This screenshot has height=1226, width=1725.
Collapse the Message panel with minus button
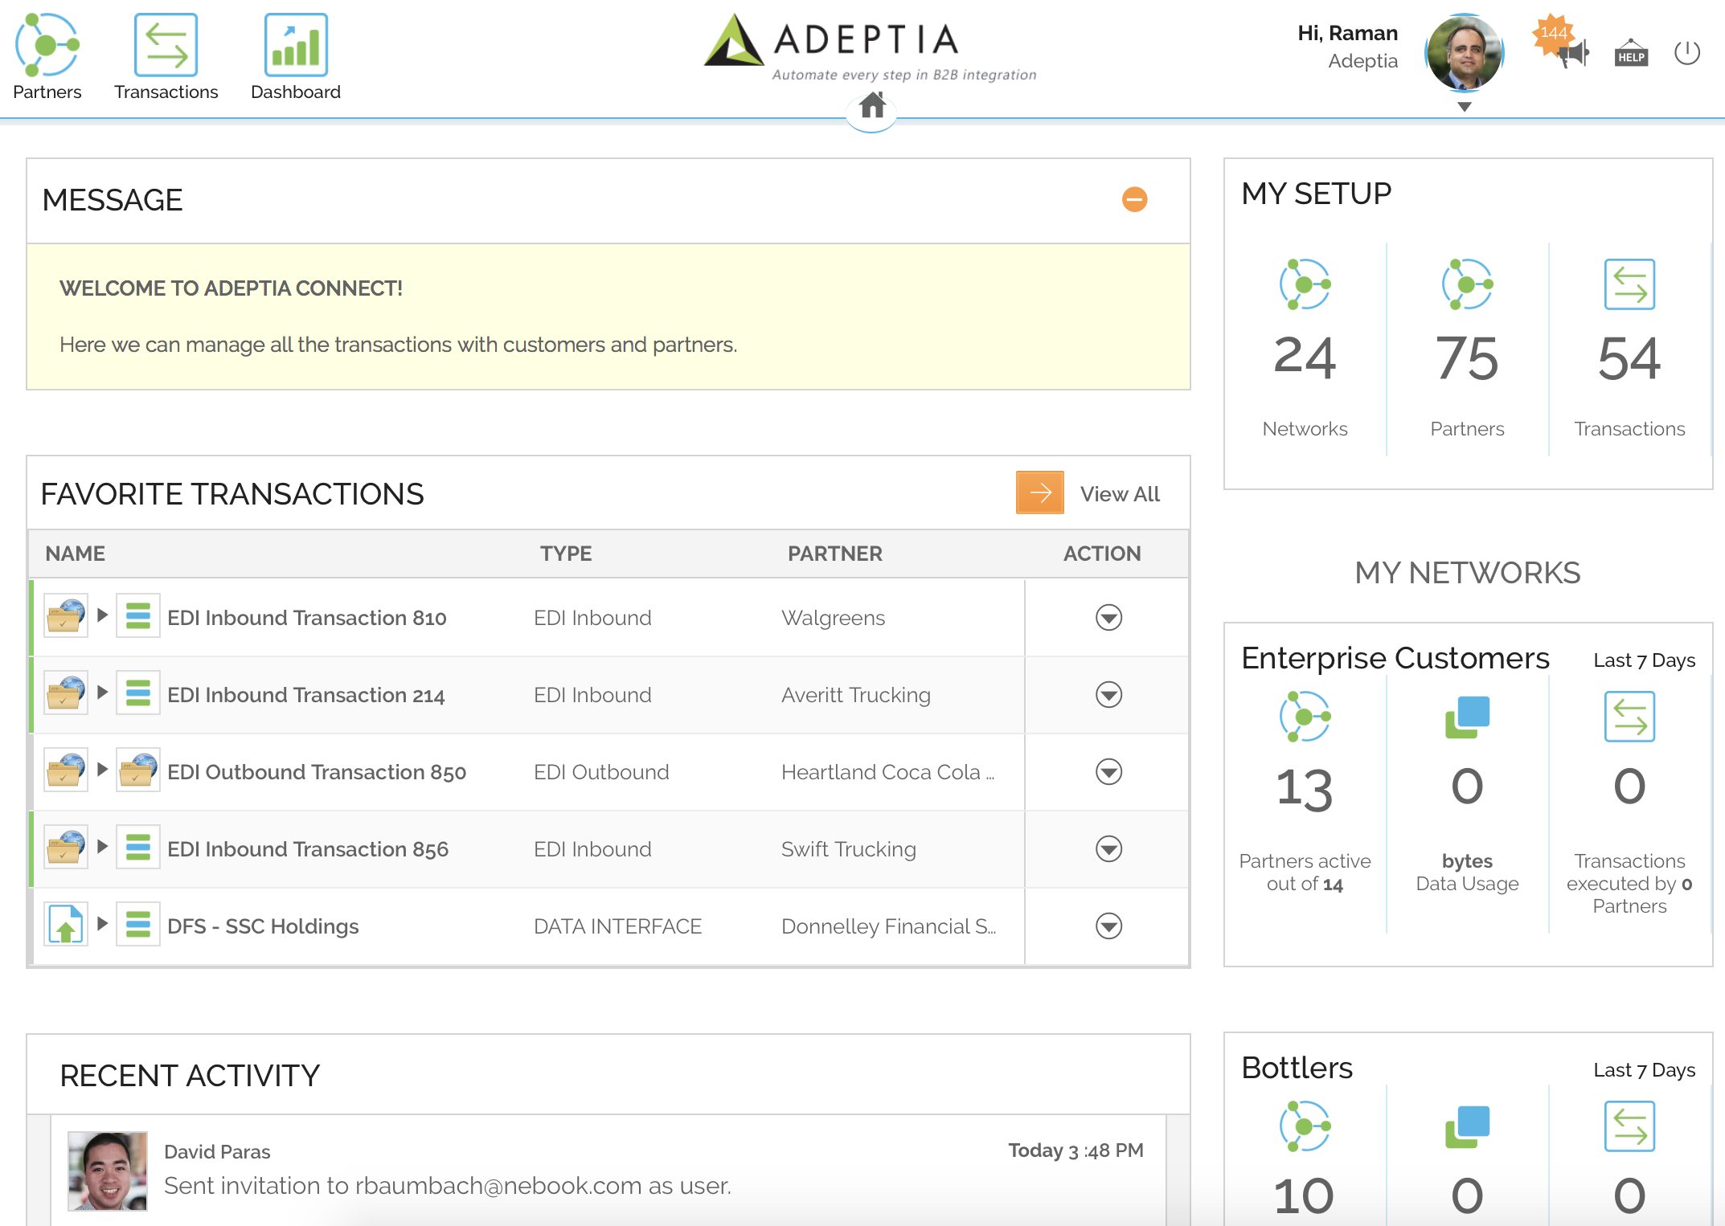pos(1134,199)
